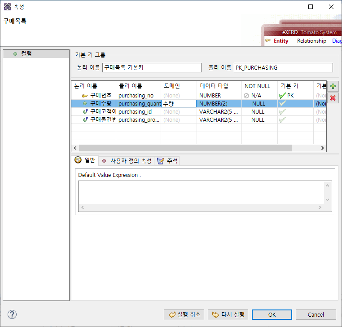The width and height of the screenshot is (342, 327).
Task: Click the 도메인 column header
Action: tap(179, 86)
